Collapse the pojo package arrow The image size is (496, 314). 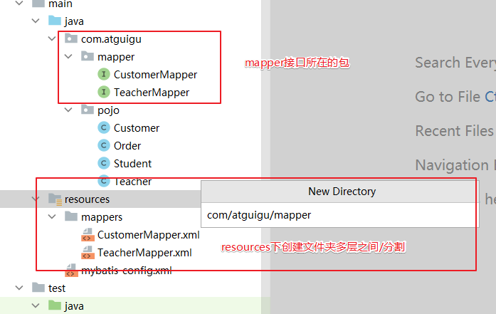coord(68,110)
